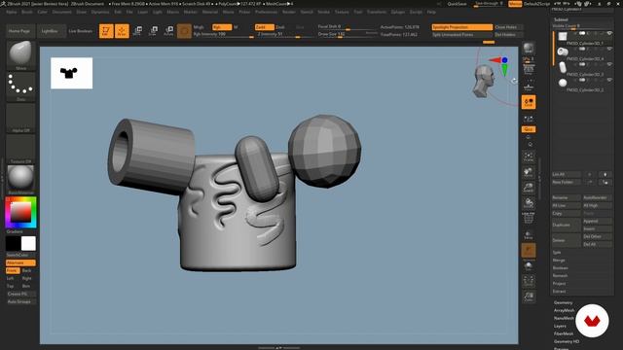The image size is (623, 350).
Task: Expand the ArrayMesh subpalette
Action: 565,310
